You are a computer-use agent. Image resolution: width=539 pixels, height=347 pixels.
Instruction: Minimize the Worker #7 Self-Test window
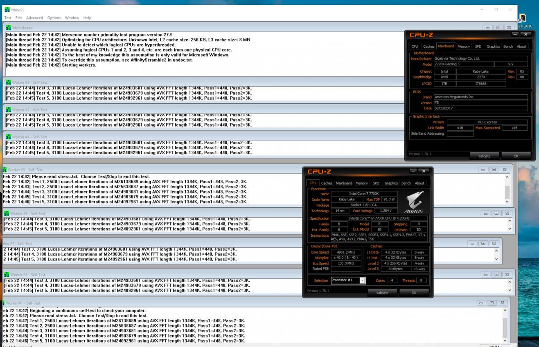pyautogui.click(x=472, y=243)
